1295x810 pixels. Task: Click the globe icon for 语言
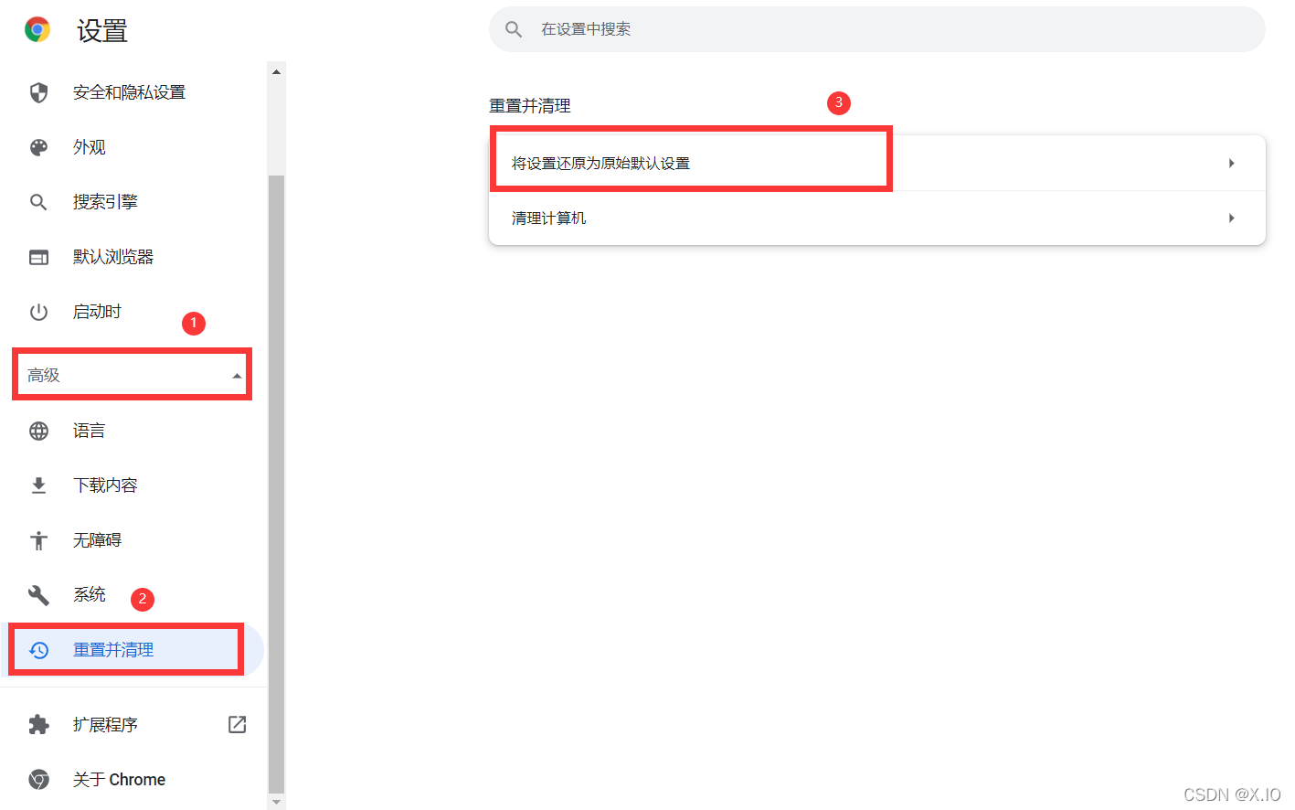[38, 431]
